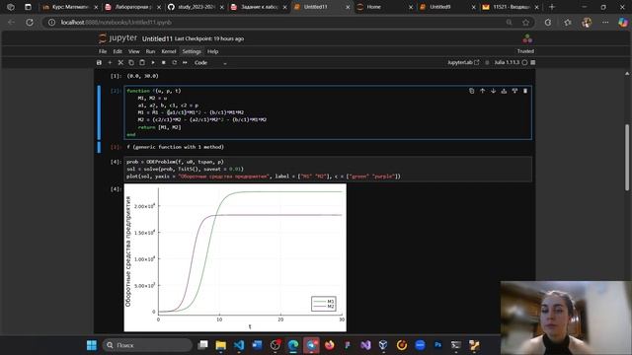Open the Run menu
Image resolution: width=632 pixels, height=355 pixels.
(150, 51)
